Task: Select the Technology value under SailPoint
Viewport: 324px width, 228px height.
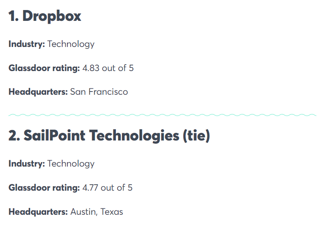Action: (71, 164)
